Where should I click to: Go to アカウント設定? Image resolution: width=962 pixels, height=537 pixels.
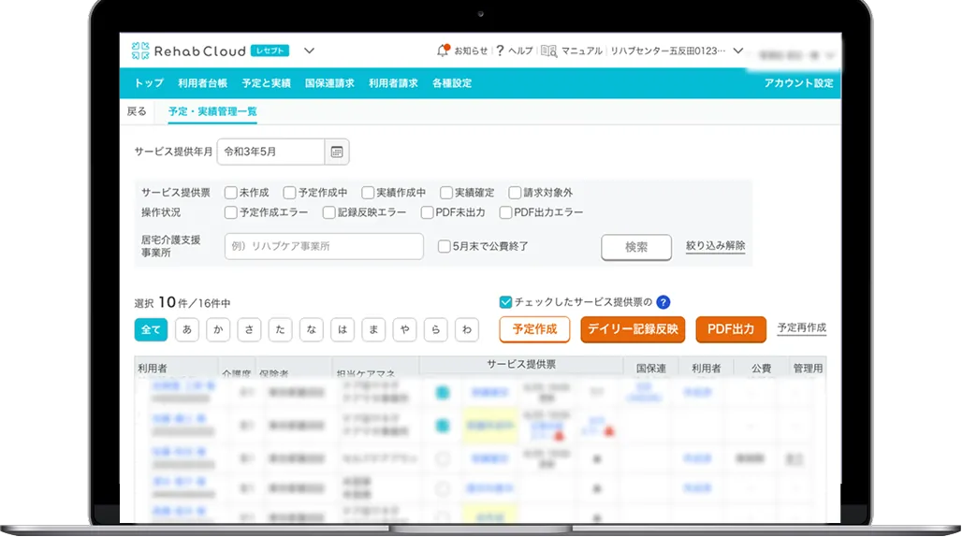coord(799,83)
